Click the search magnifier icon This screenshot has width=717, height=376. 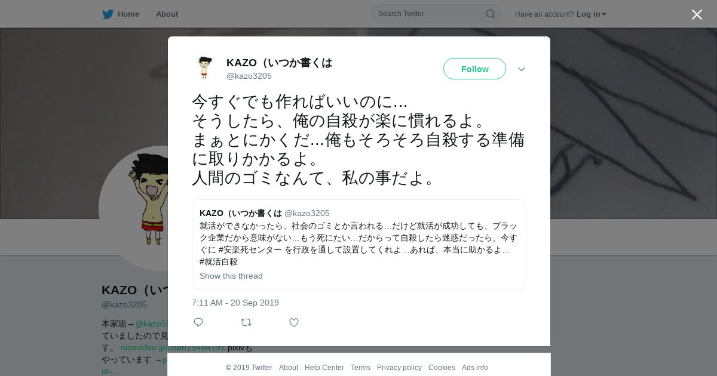pyautogui.click(x=490, y=14)
